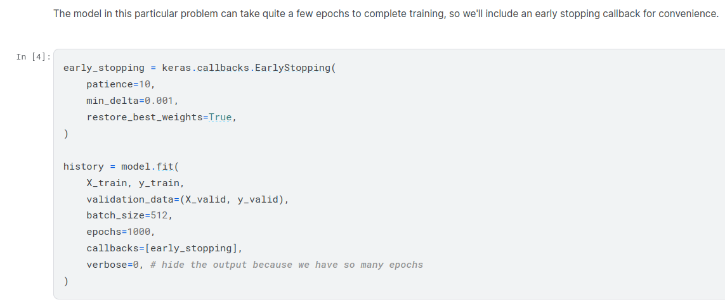Place cursor on early_stopping variable assignment
The width and height of the screenshot is (725, 302).
tap(104, 68)
